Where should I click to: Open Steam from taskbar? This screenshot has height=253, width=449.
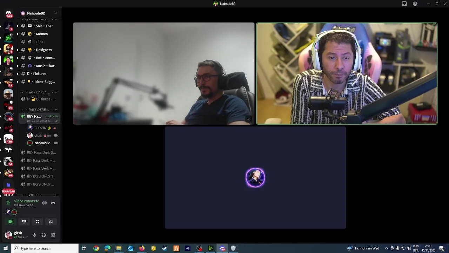165,248
